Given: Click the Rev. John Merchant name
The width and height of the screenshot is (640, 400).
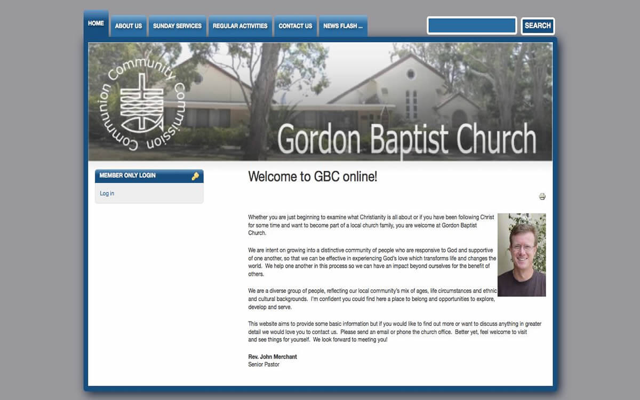Looking at the screenshot, I should click(273, 357).
